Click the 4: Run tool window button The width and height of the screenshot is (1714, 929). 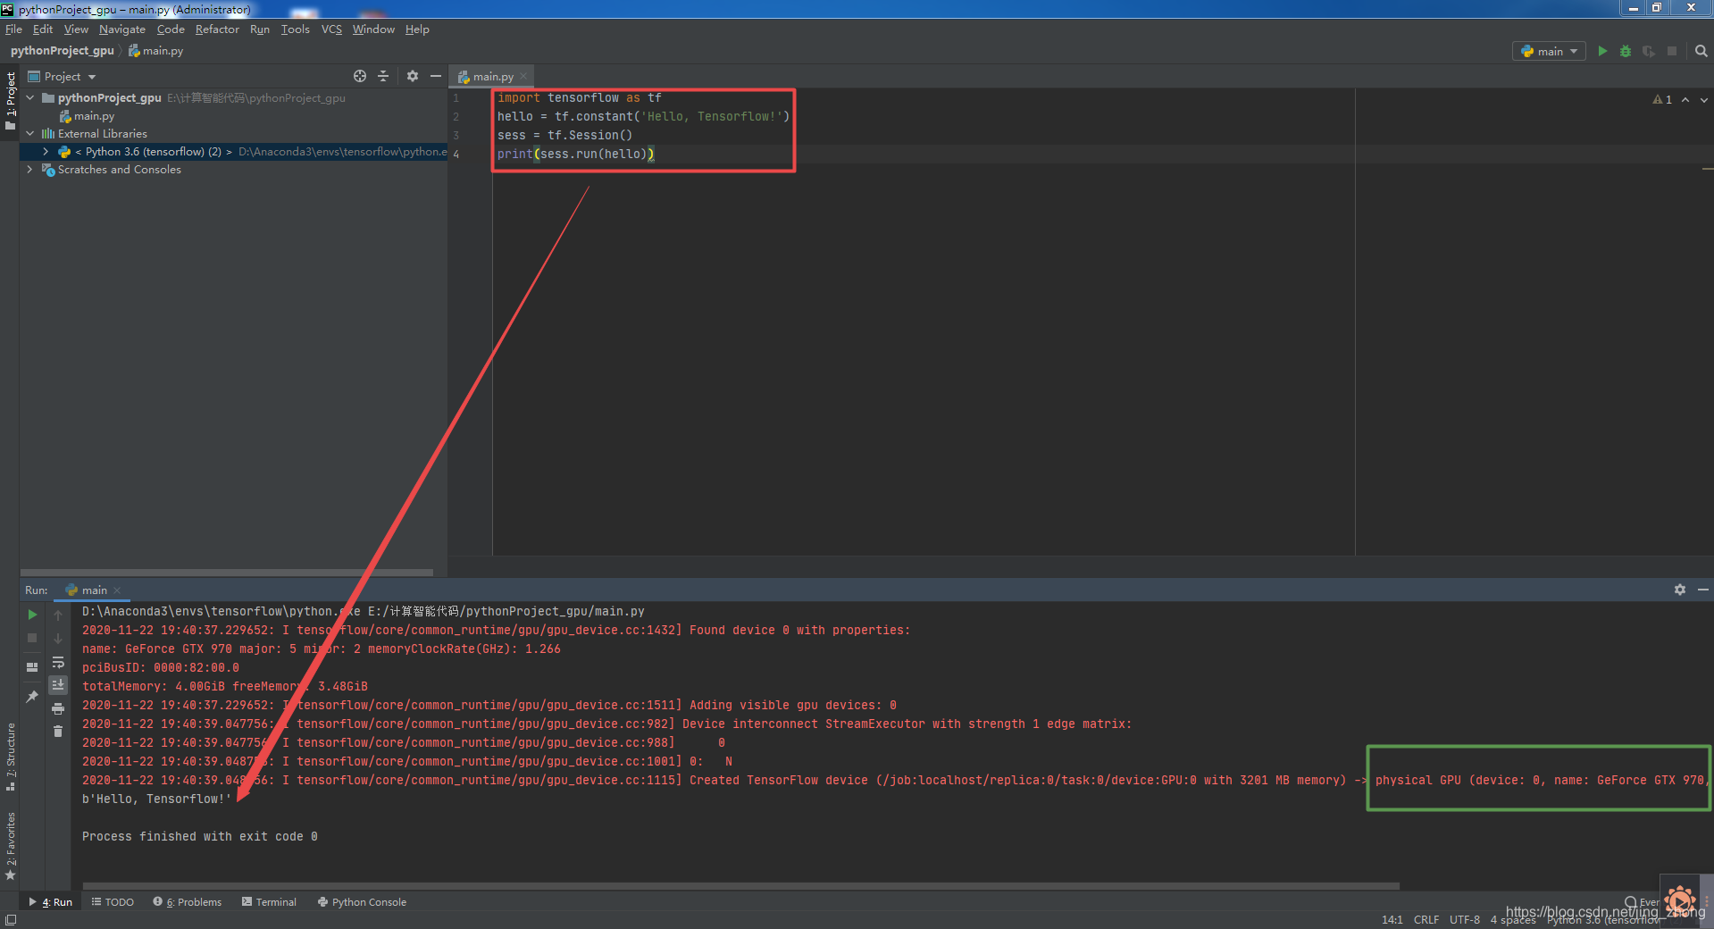click(x=51, y=902)
